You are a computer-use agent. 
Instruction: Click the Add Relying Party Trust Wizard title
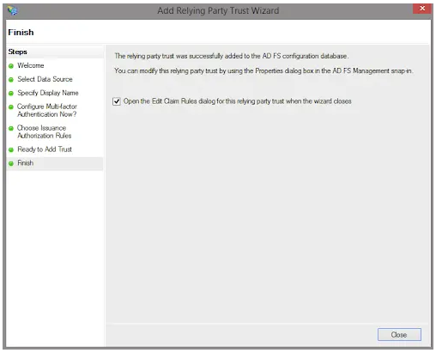[218, 10]
